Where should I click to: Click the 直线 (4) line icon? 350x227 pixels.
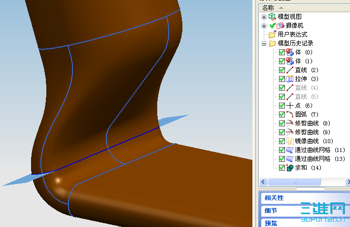click(290, 88)
